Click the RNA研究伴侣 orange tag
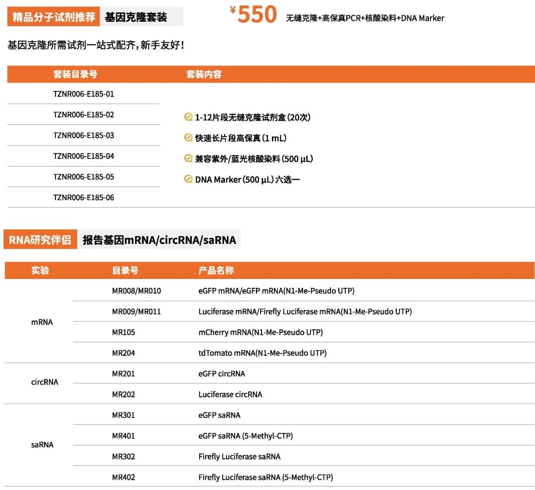Screen dimensions: 535x490 coord(40,239)
